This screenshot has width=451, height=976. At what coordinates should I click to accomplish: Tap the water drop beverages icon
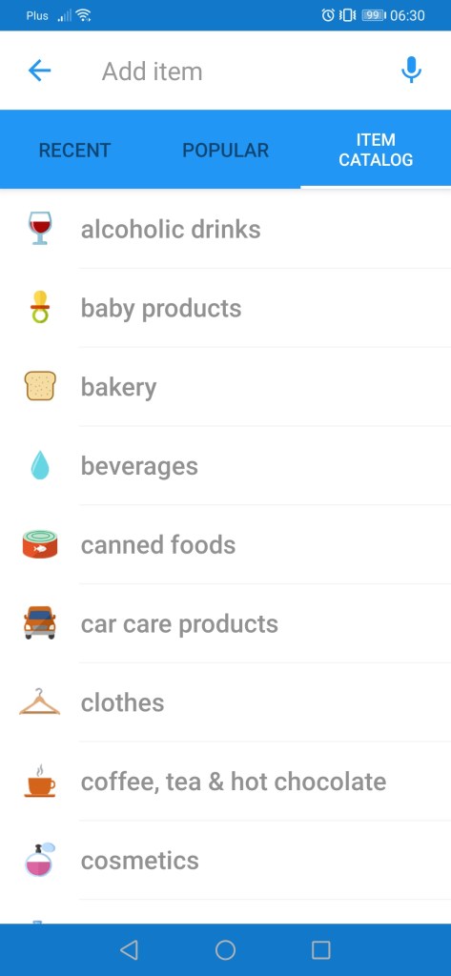coord(40,465)
